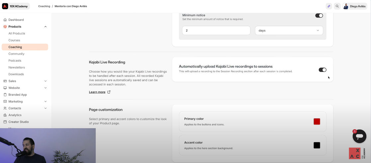The height and width of the screenshot is (163, 371).
Task: Click the Coaching breadcrumb link
Action: click(44, 6)
